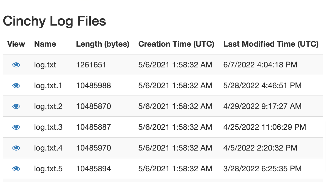
Task: Open log.txt.2 using its eye icon
Action: pyautogui.click(x=16, y=106)
